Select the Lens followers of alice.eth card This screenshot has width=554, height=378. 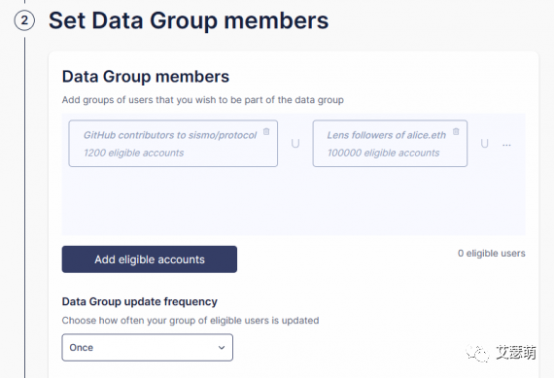point(390,144)
